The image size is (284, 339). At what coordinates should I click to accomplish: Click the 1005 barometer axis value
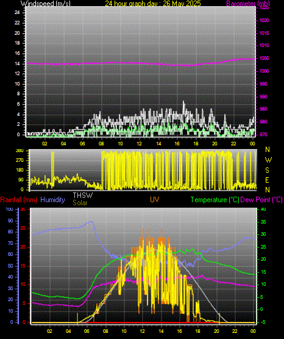(x=264, y=59)
